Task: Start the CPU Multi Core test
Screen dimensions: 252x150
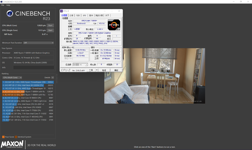Action: (50, 25)
